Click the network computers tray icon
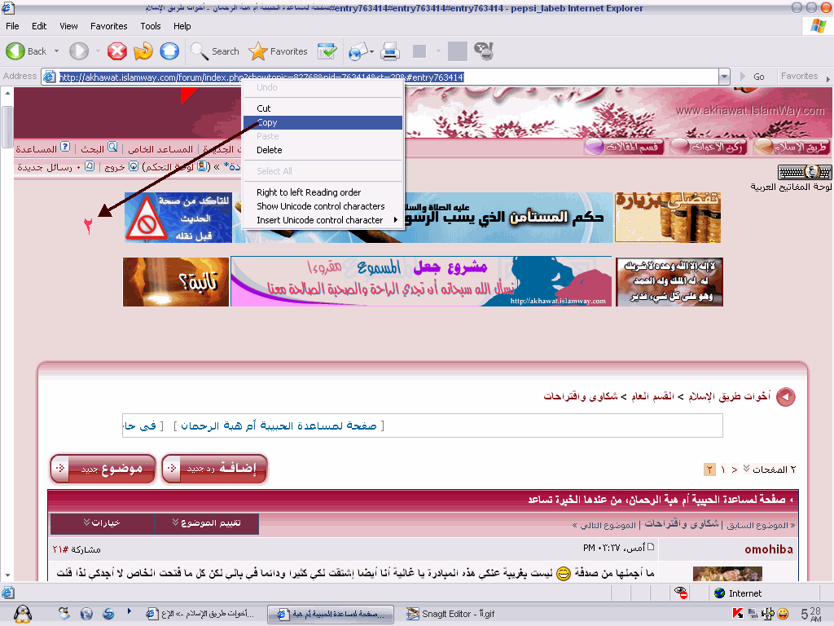 coord(753,614)
